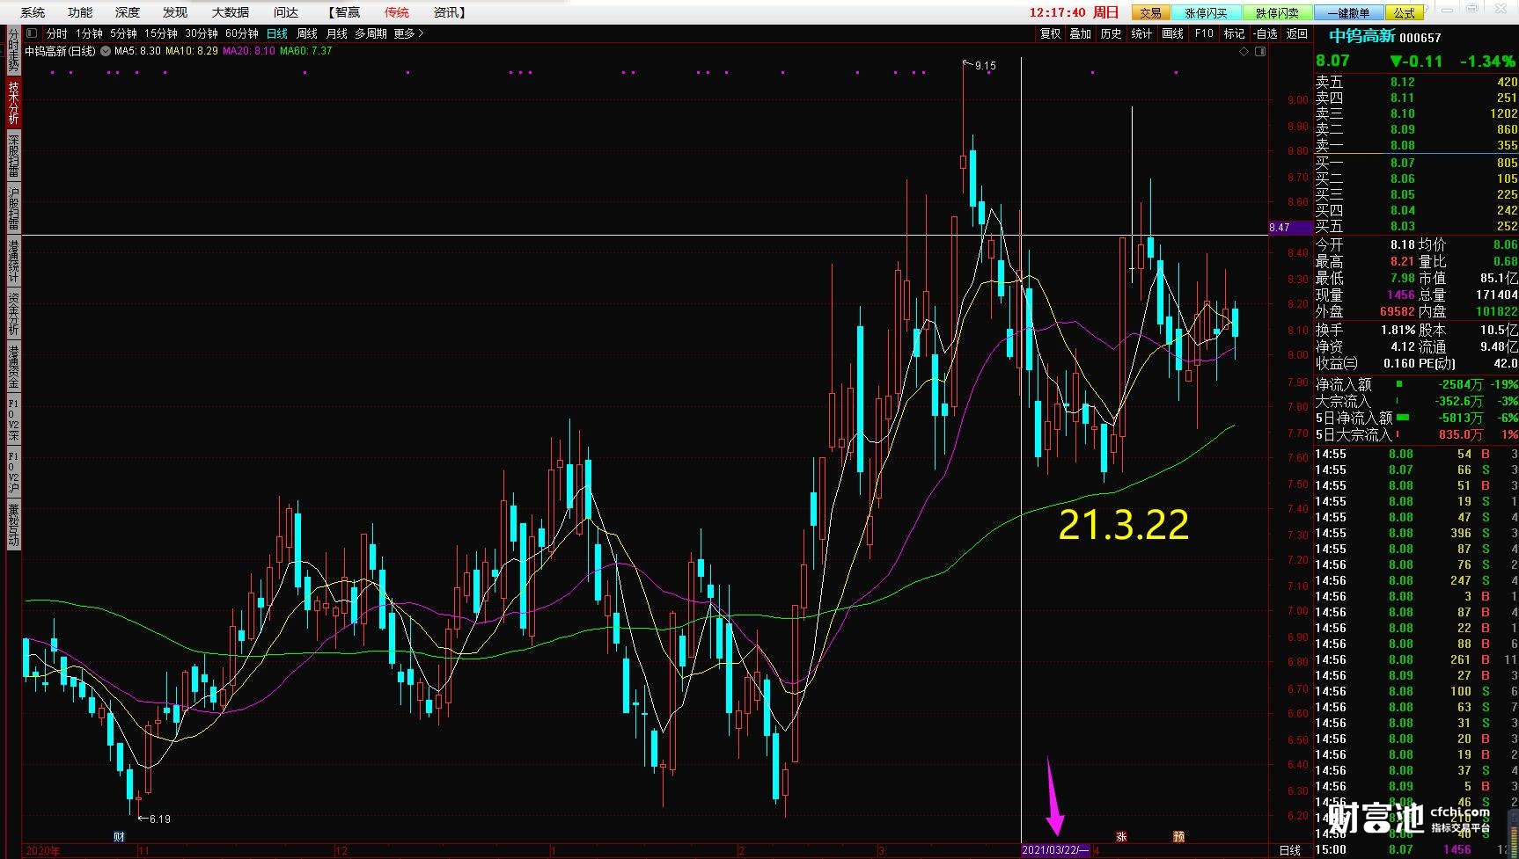Open the 港通资金 sidebar tab
1519x859 pixels.
pos(13,368)
